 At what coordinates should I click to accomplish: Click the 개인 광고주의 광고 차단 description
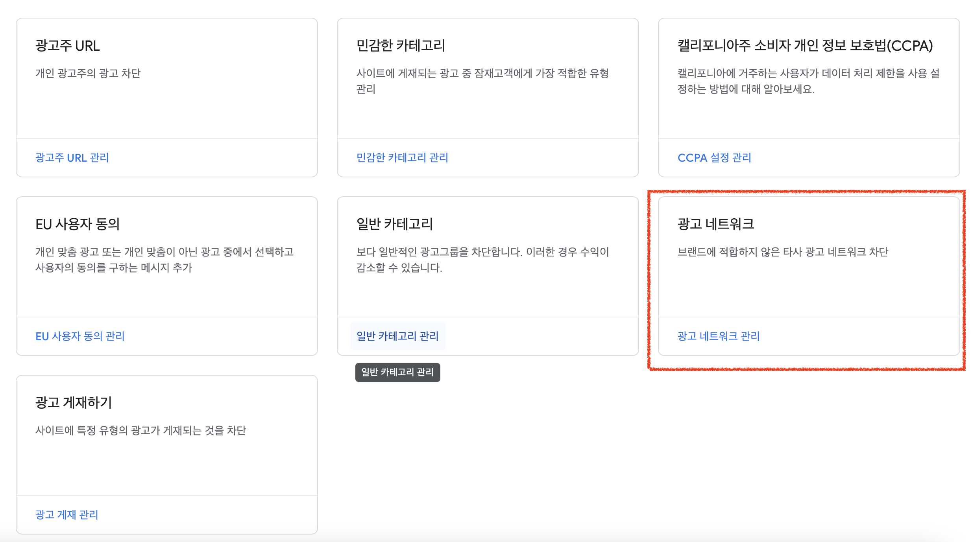pos(88,74)
